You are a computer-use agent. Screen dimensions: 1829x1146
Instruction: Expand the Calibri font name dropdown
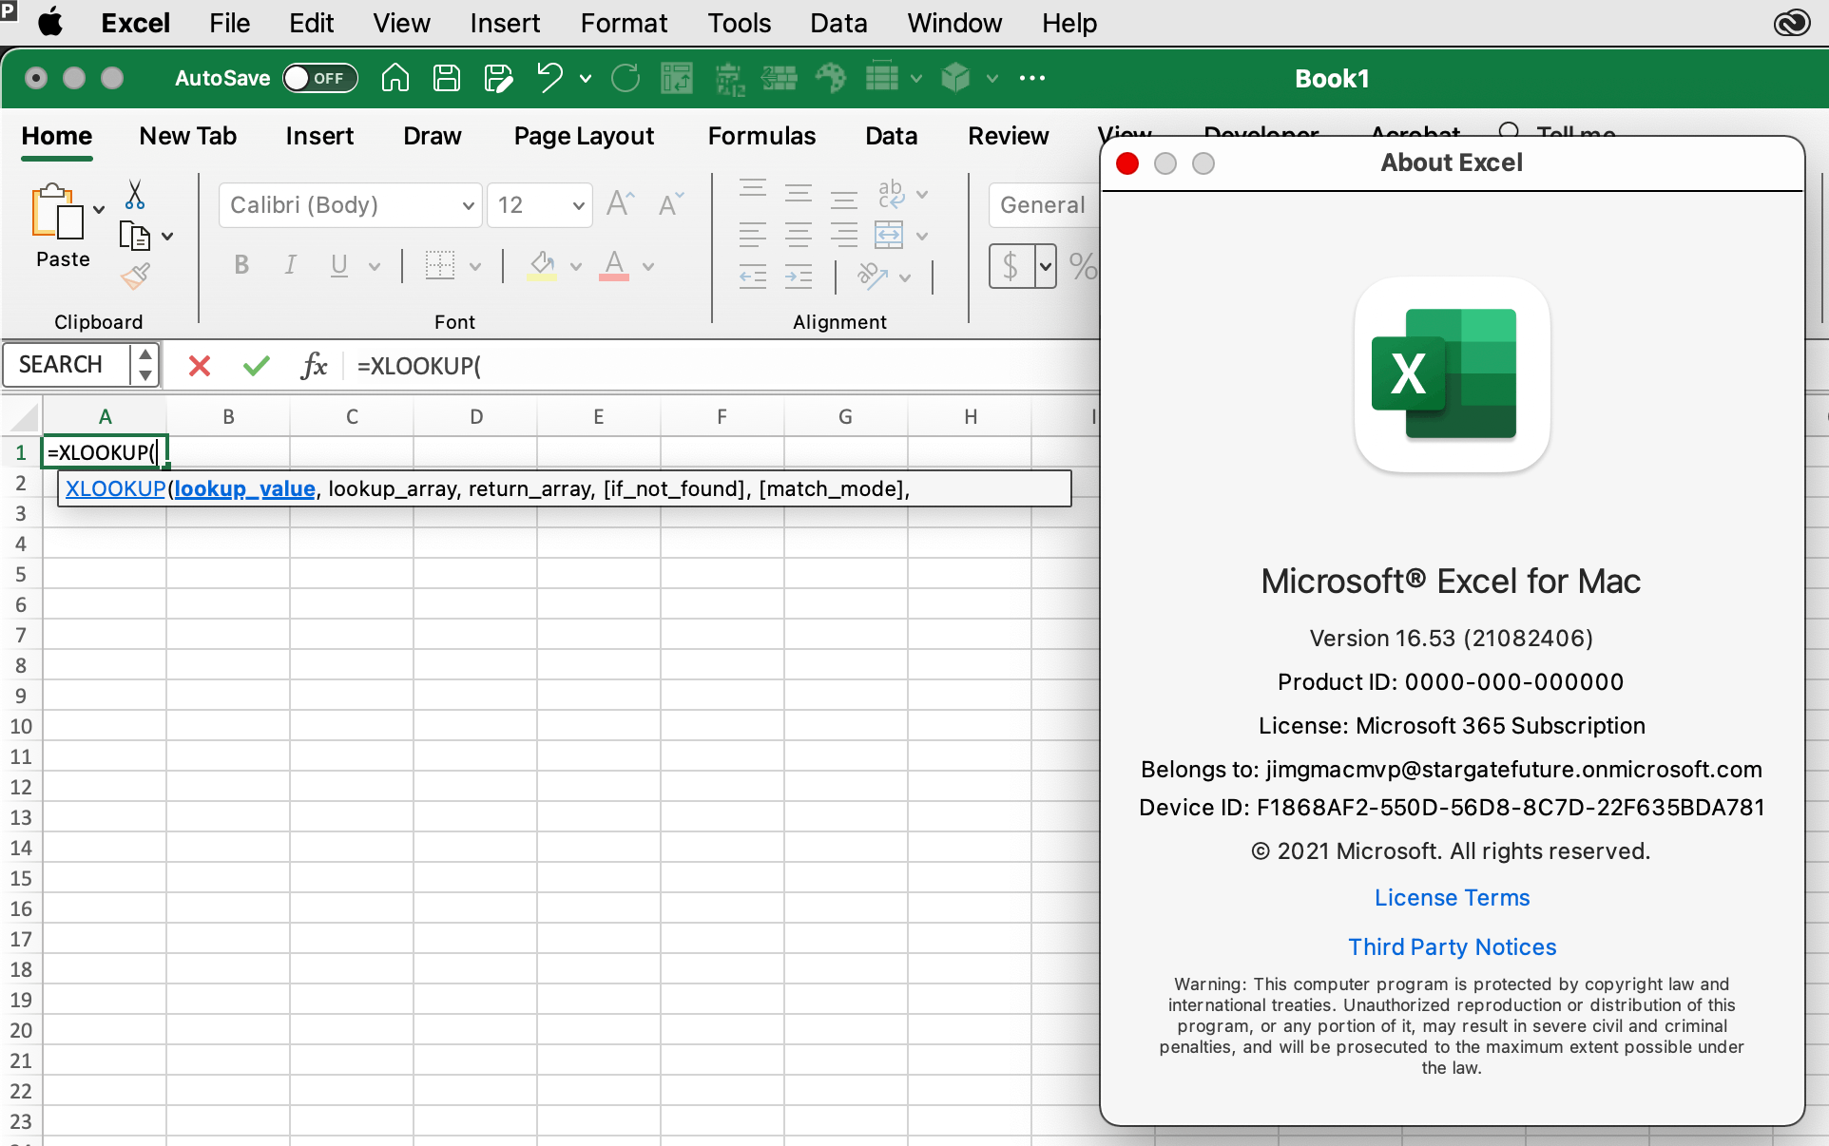tap(468, 205)
